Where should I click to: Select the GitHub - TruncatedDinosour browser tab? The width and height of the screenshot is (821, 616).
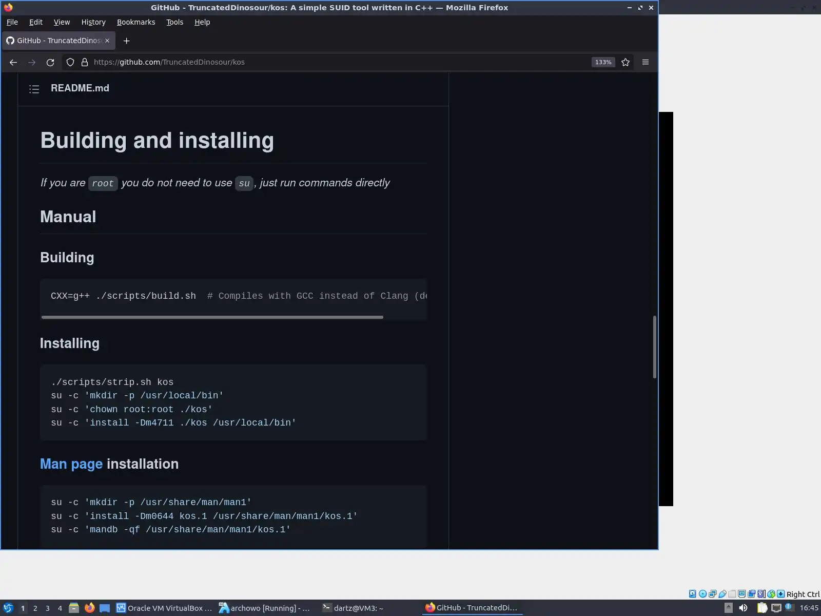pyautogui.click(x=58, y=41)
